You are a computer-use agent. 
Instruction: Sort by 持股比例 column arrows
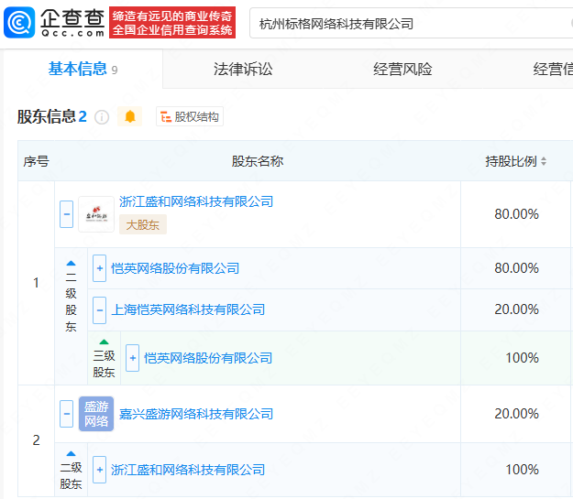(x=543, y=162)
